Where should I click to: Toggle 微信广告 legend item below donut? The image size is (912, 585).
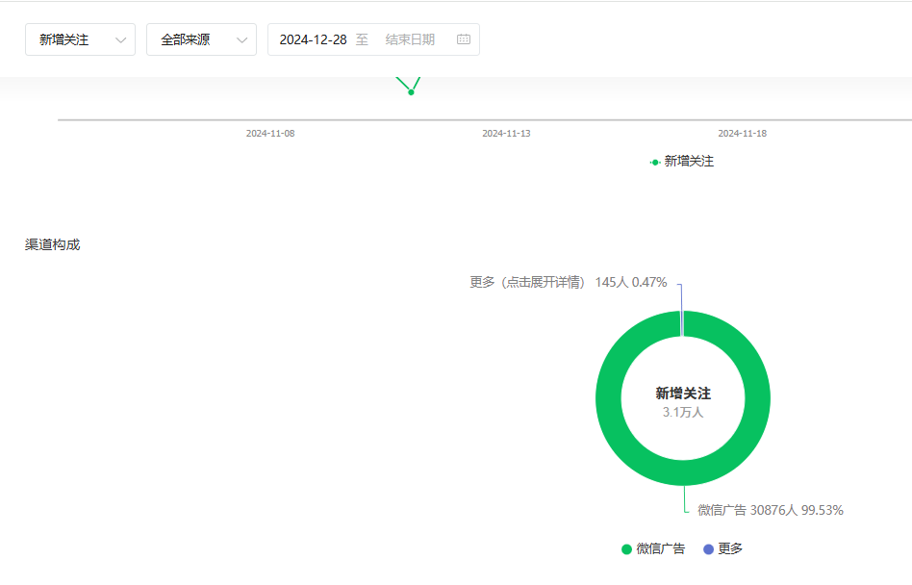point(653,548)
